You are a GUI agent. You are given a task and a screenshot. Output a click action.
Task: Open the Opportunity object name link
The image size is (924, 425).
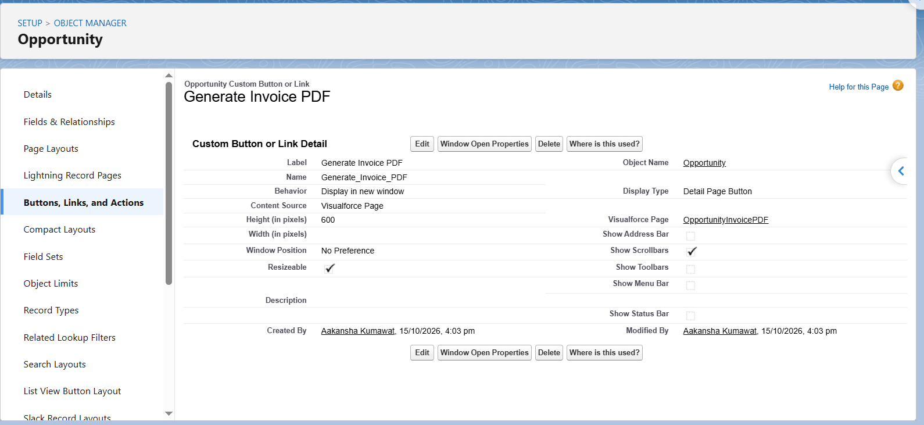[704, 163]
